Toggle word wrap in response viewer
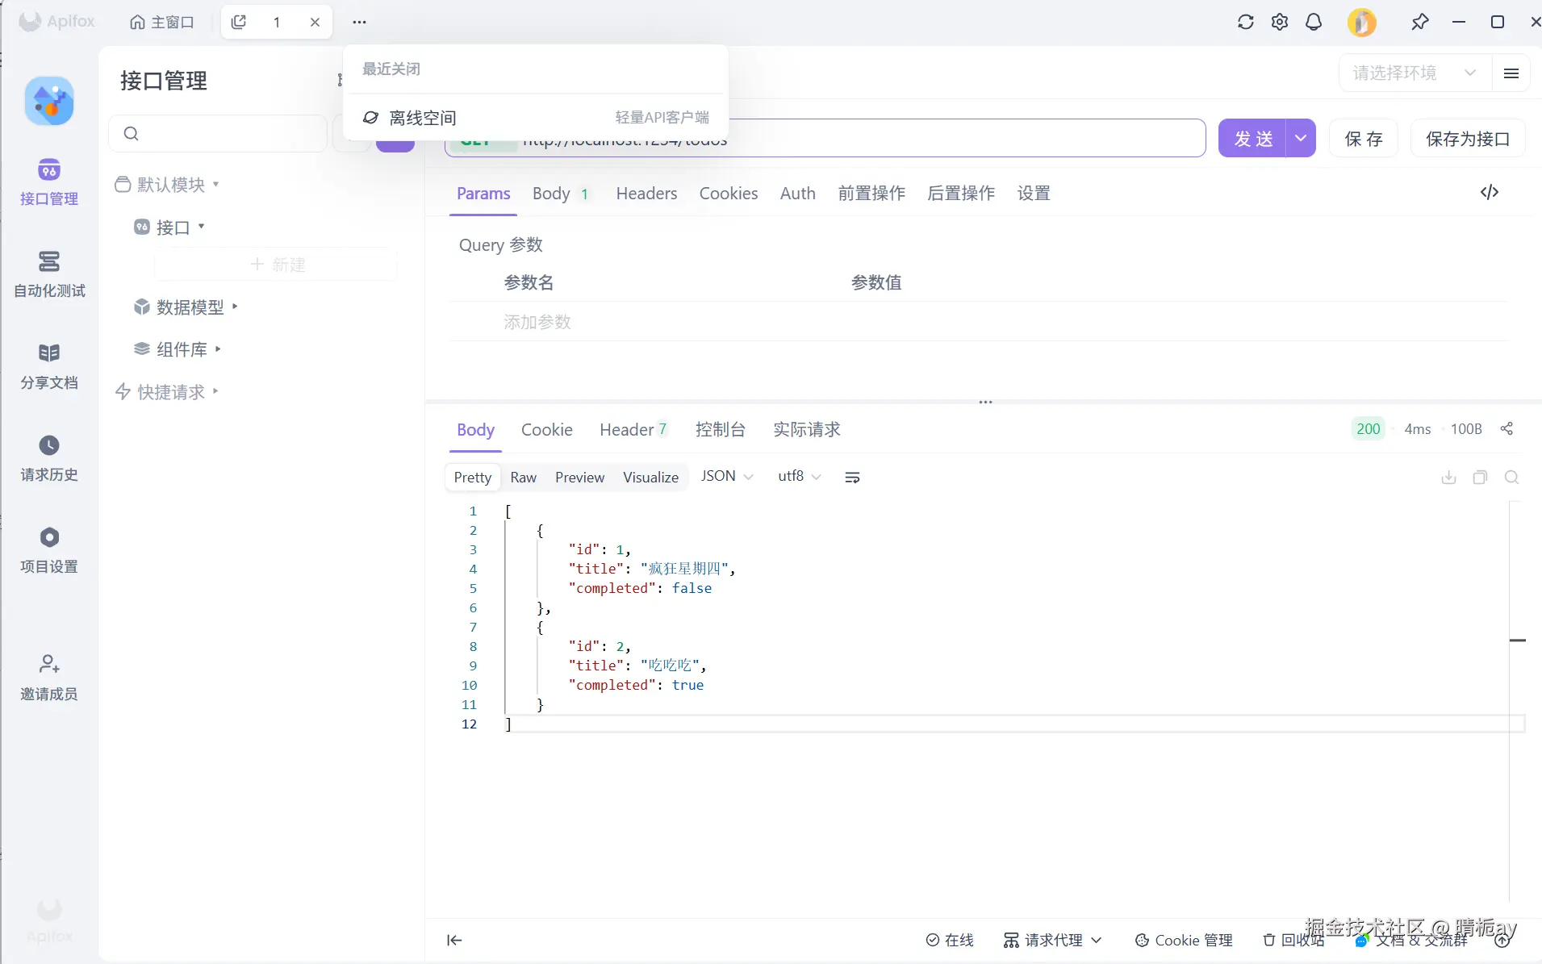The height and width of the screenshot is (964, 1542). 852,478
